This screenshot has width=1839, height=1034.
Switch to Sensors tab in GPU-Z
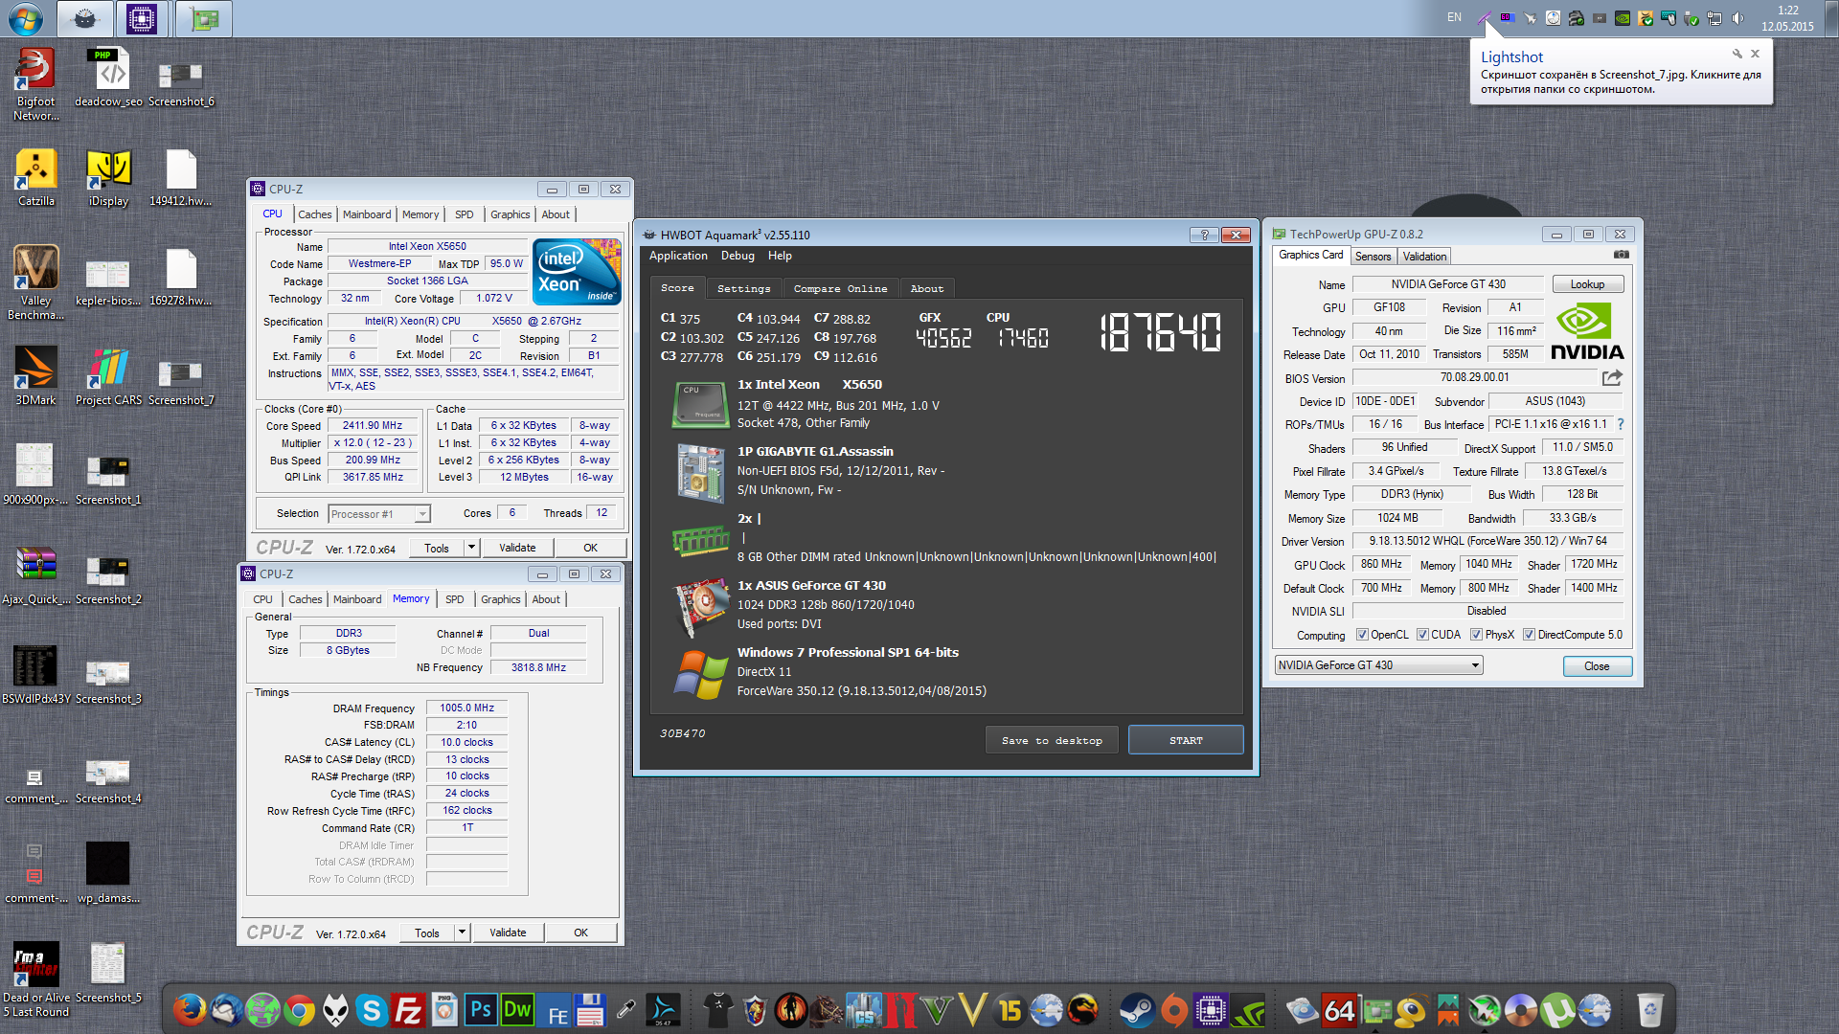click(x=1373, y=257)
